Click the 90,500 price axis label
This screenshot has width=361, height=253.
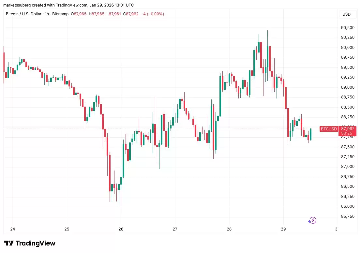348,28
